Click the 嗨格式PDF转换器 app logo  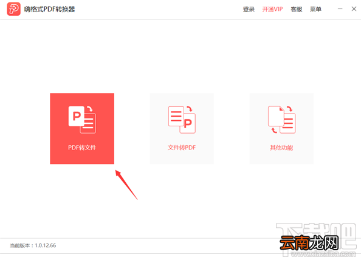click(13, 9)
